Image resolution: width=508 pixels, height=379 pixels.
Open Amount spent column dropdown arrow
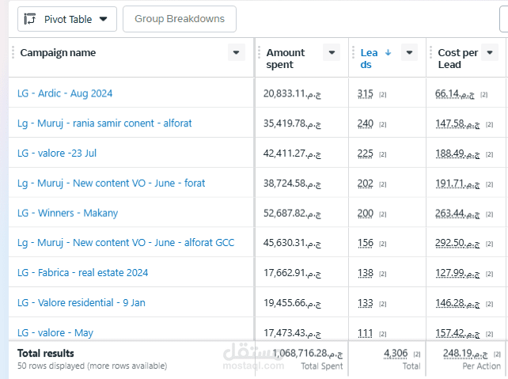(x=332, y=52)
